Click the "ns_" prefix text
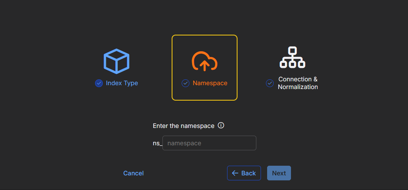This screenshot has width=408, height=190. click(157, 143)
